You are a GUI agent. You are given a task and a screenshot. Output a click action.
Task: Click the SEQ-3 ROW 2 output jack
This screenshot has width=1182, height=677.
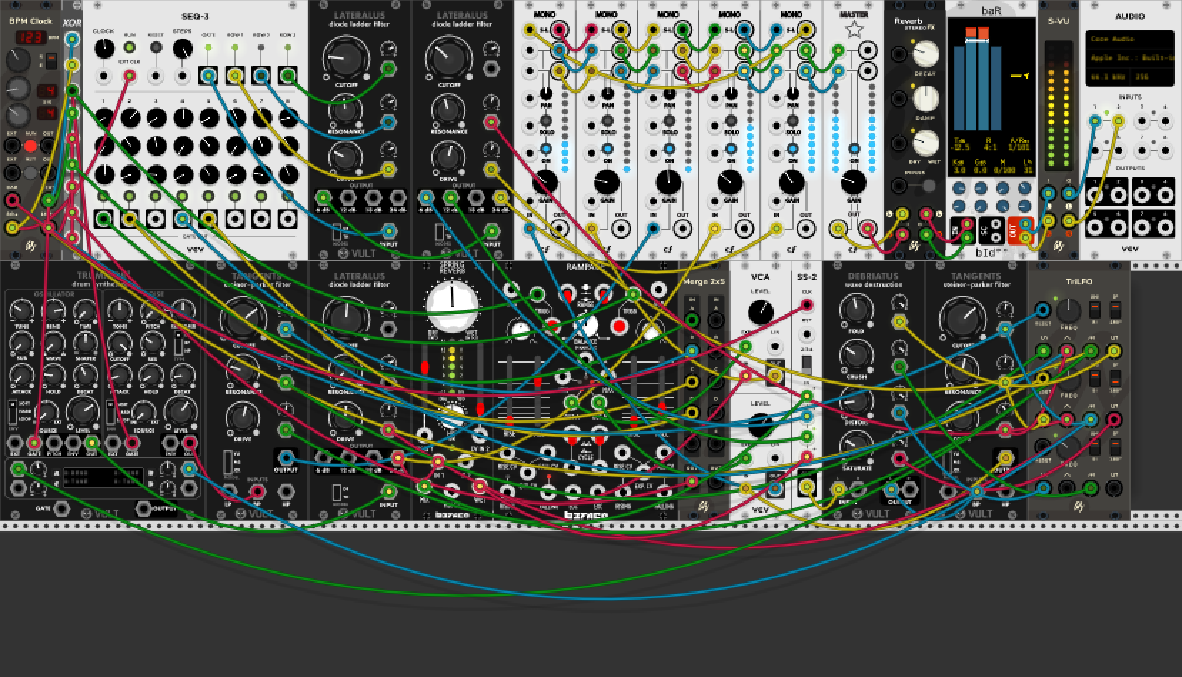click(x=261, y=75)
